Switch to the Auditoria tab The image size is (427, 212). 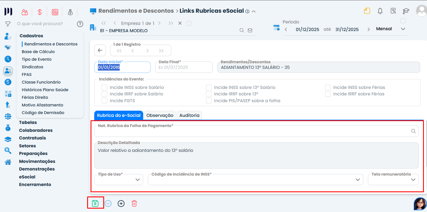pos(189,115)
